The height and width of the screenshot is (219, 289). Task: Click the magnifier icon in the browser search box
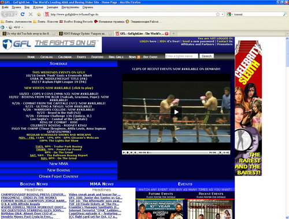[x=285, y=14]
